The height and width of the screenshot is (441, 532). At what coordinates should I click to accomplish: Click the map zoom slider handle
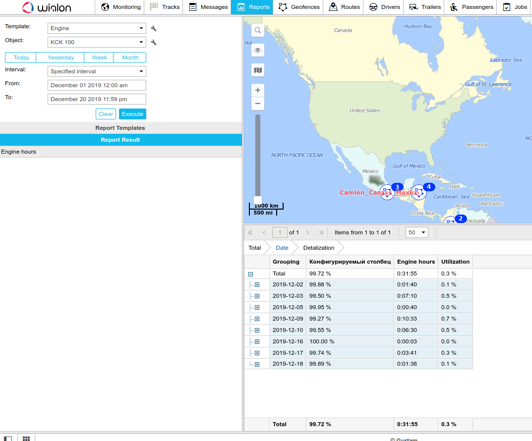(258, 200)
